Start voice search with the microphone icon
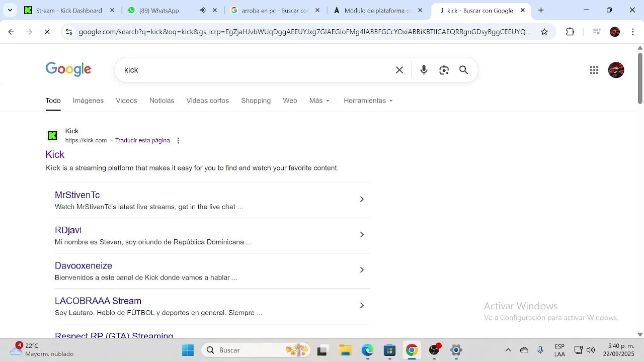Screen dimensions: 644x362 coord(424,70)
